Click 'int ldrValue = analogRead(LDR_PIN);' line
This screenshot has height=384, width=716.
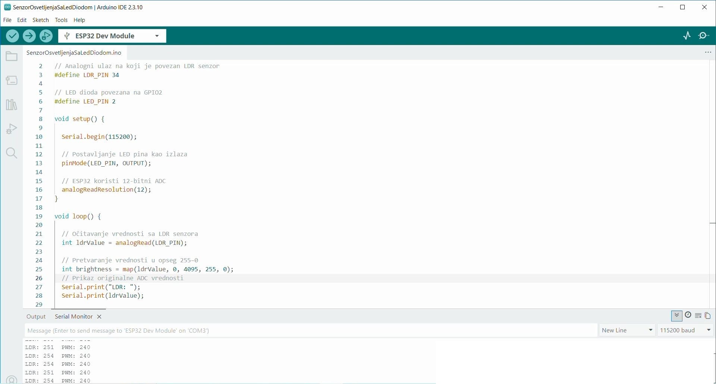[124, 243]
